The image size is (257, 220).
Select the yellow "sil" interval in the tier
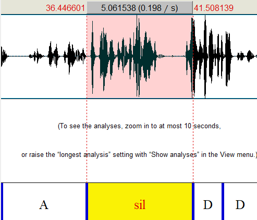coord(140,202)
